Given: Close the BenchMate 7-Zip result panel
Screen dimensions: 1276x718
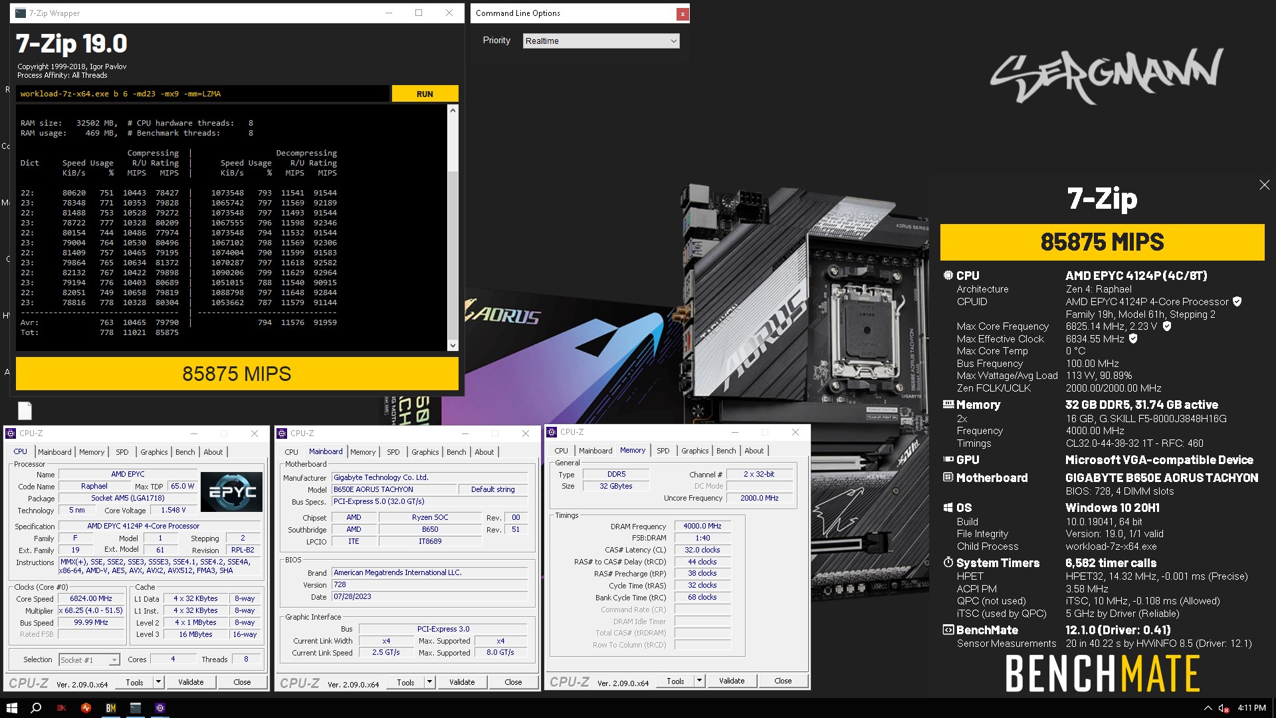Looking at the screenshot, I should click(1264, 185).
